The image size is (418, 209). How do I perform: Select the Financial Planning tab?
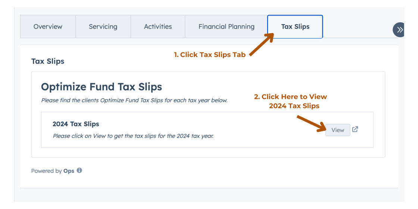coord(226,26)
